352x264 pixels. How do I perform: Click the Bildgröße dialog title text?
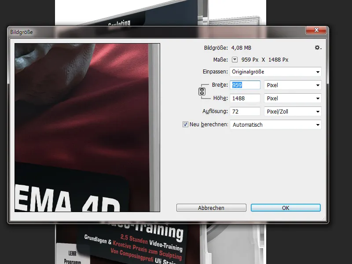click(21, 32)
